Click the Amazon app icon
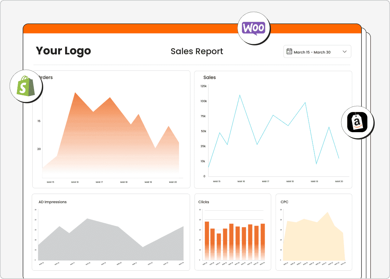The width and height of the screenshot is (390, 279). click(x=358, y=123)
